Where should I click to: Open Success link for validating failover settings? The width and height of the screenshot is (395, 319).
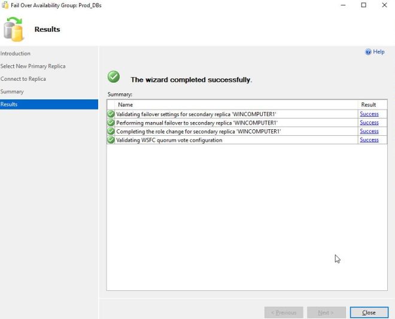coord(369,114)
